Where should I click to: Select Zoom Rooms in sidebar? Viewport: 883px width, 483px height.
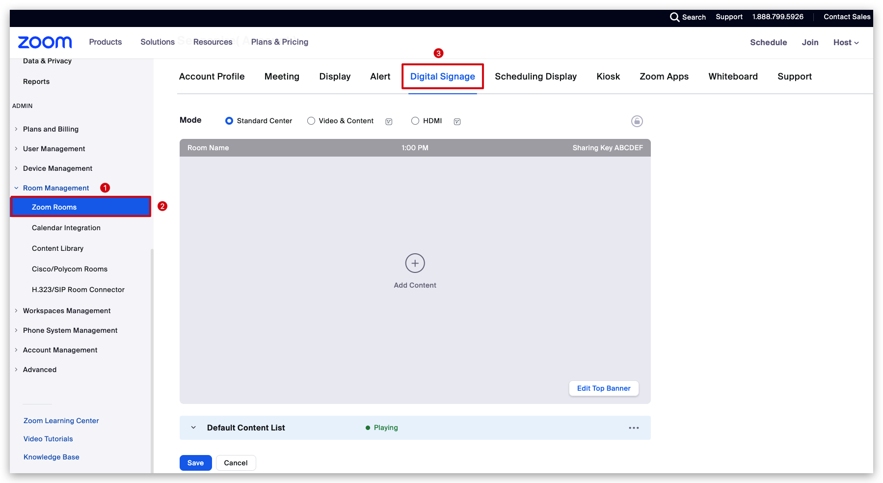[x=80, y=207]
